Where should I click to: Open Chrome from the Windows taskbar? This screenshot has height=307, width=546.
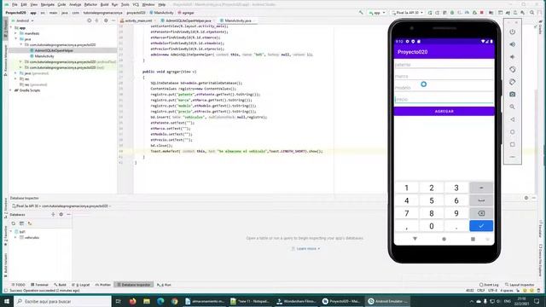click(x=174, y=301)
